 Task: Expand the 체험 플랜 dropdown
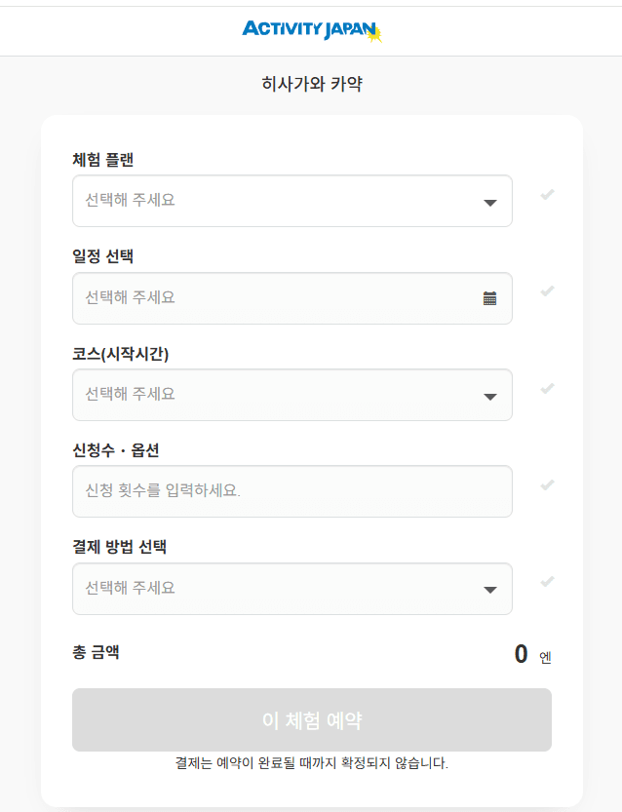point(292,201)
